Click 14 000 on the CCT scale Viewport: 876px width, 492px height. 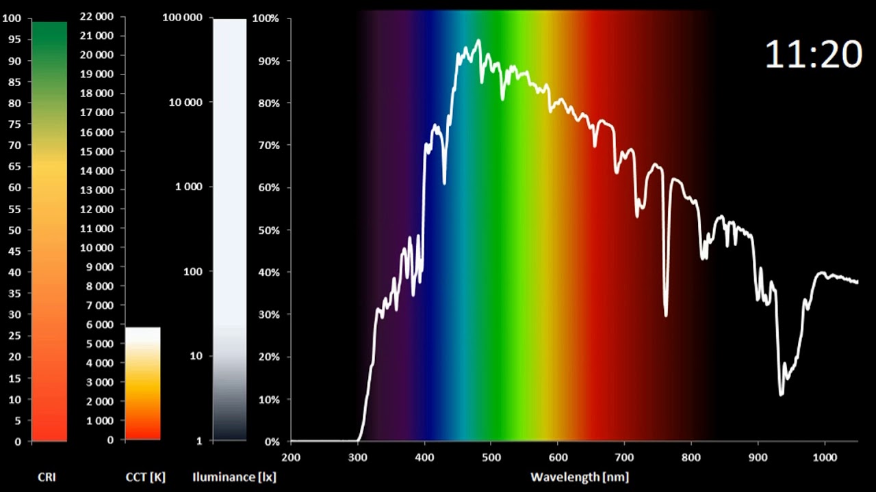coord(97,171)
